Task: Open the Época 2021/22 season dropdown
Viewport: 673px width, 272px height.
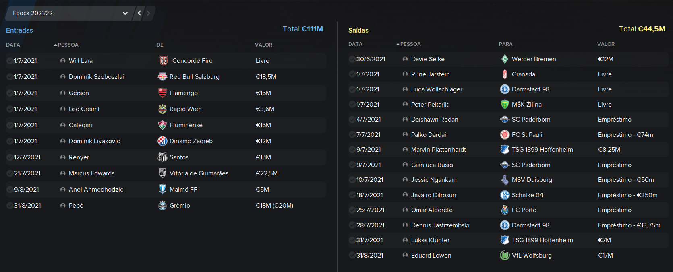Action: coord(69,13)
